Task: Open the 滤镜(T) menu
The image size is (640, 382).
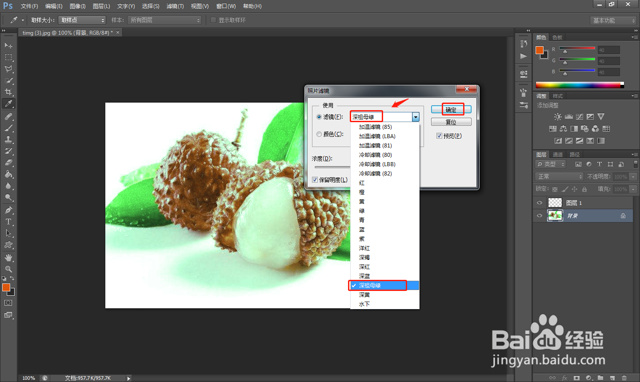Action: click(x=175, y=6)
